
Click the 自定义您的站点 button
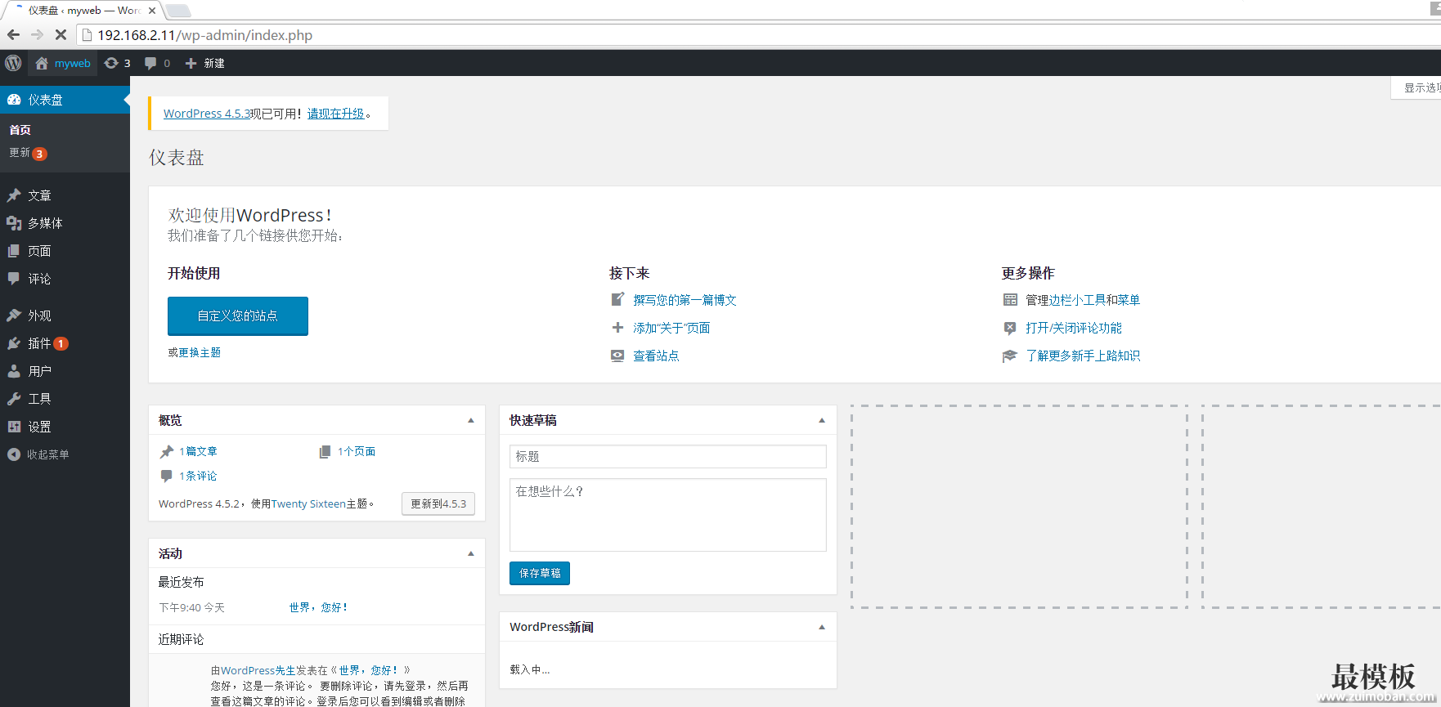coord(238,315)
